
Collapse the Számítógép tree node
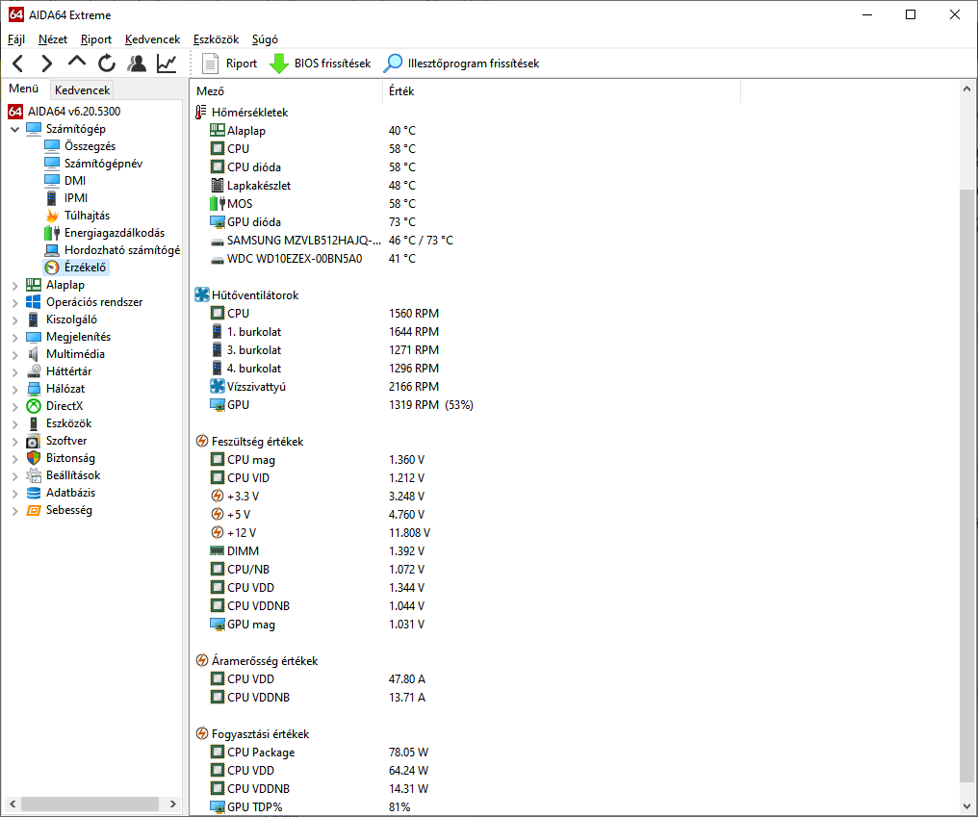coord(15,129)
